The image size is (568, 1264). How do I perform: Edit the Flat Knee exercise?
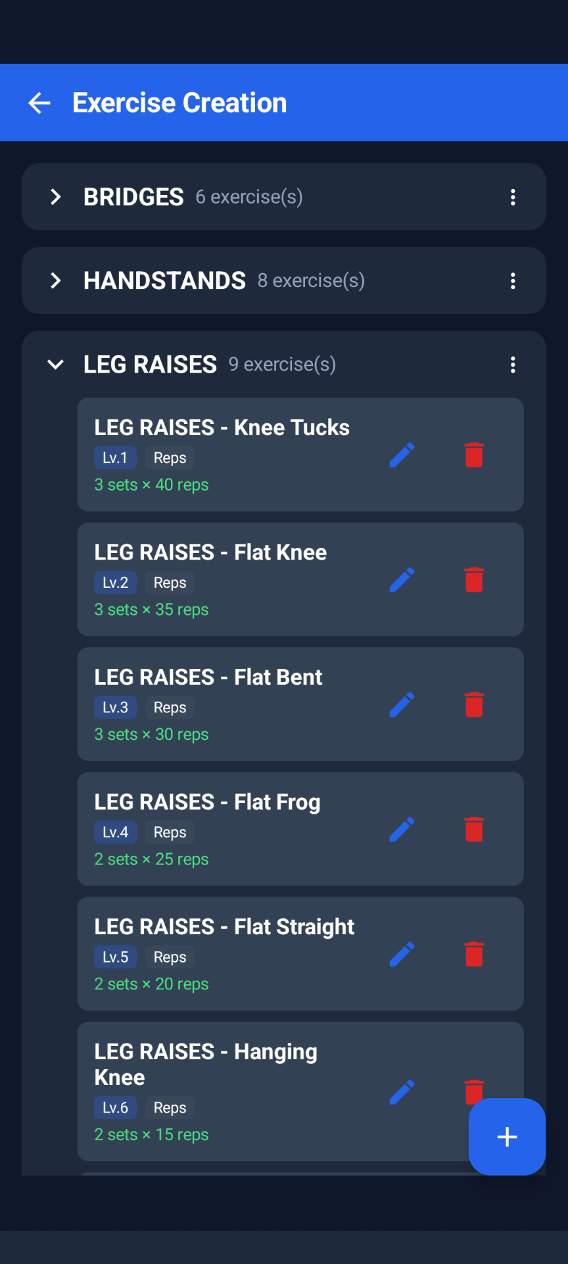pos(402,580)
